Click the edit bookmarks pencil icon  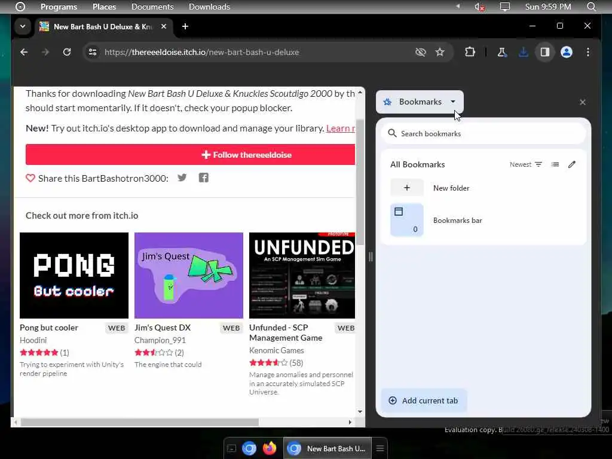(x=572, y=164)
